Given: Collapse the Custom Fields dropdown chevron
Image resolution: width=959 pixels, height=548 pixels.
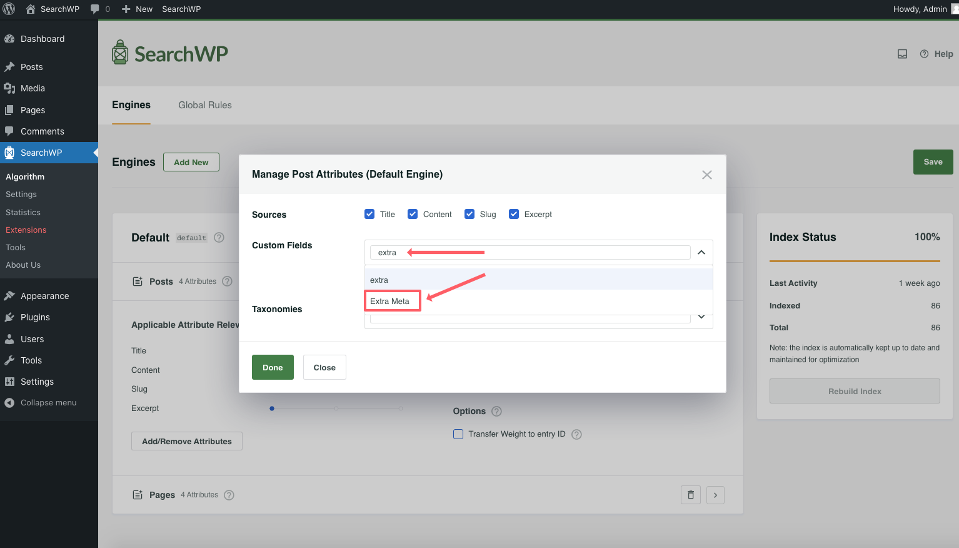Looking at the screenshot, I should point(701,252).
